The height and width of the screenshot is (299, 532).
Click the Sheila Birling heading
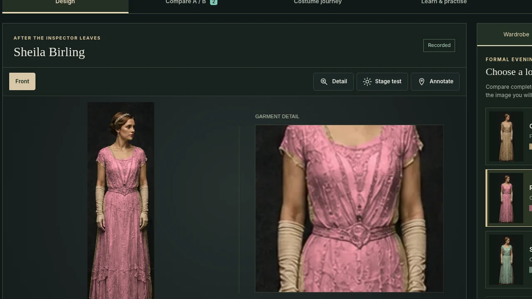pos(49,52)
